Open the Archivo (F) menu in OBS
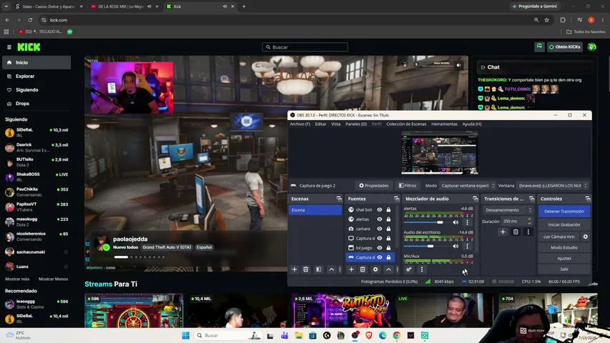 300,124
